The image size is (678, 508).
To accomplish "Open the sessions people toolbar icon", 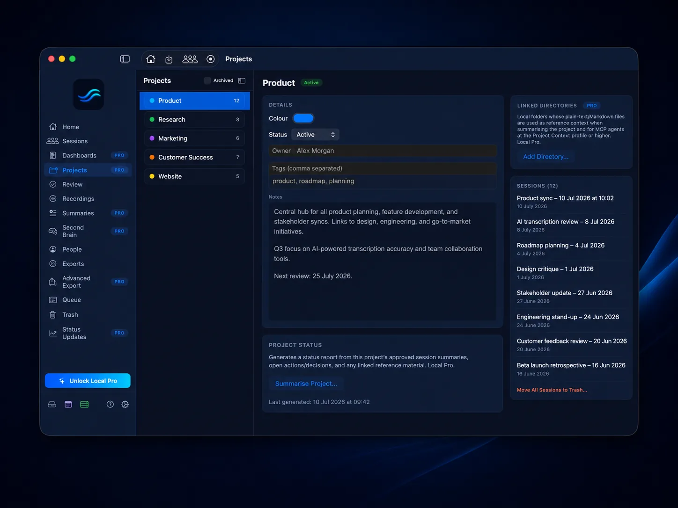I will (x=190, y=59).
